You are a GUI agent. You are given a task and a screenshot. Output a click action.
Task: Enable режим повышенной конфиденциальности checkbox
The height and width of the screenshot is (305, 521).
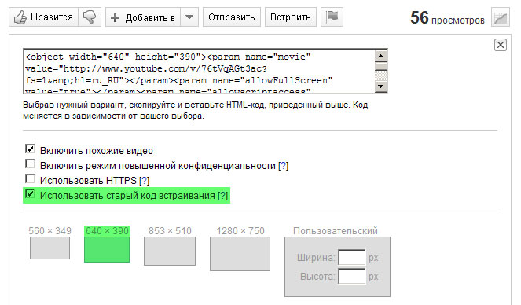click(30, 164)
